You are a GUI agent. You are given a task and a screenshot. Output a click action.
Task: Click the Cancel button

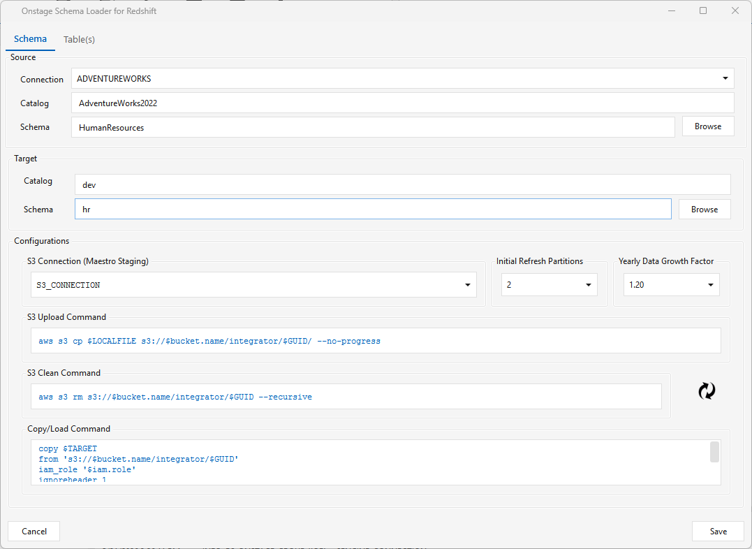click(x=34, y=532)
